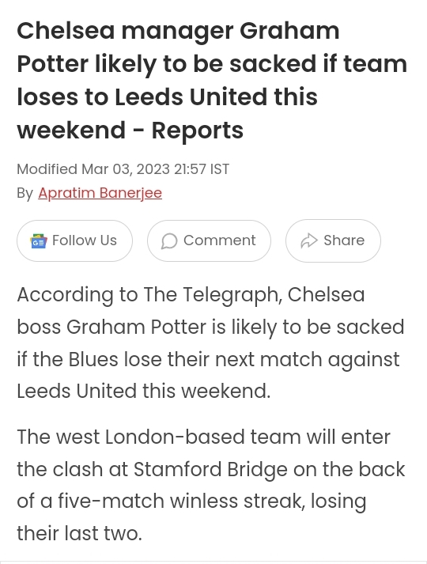Click the 'Comment' label text
Viewport: 427px width, 564px height.
[220, 240]
